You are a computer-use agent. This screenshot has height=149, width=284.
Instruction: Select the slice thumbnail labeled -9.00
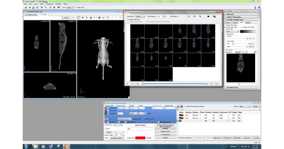coord(194,31)
